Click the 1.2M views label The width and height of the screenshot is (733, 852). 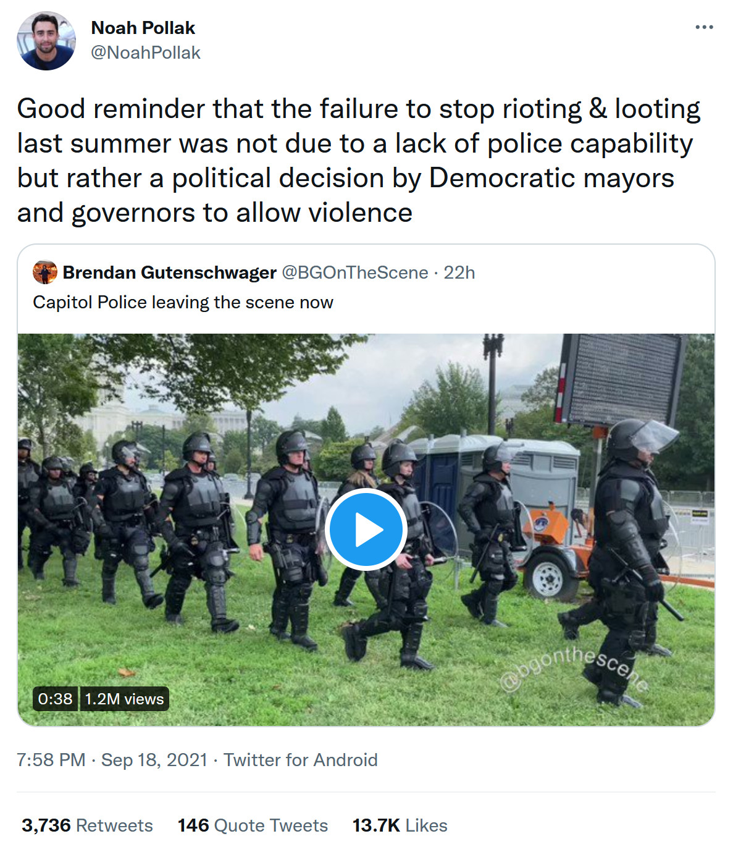[124, 699]
